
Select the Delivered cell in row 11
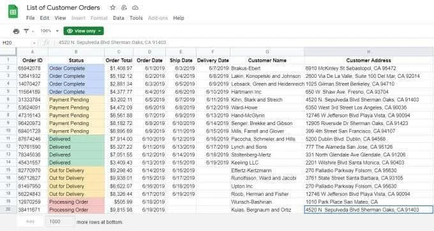[x=76, y=139]
